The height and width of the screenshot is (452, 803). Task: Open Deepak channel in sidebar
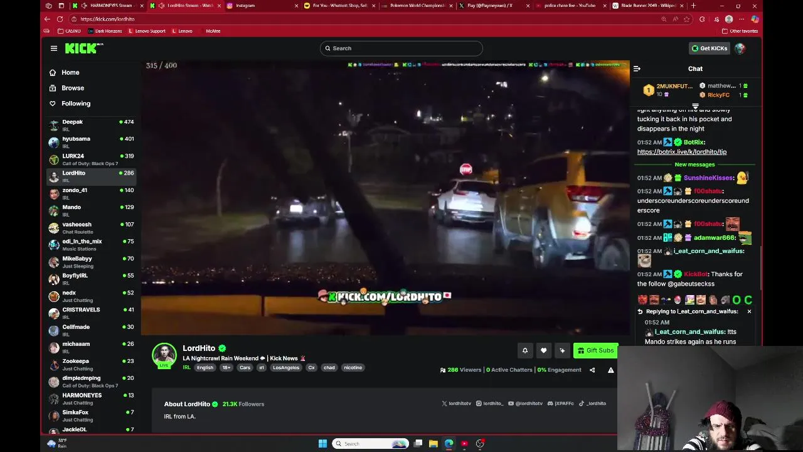92,125
